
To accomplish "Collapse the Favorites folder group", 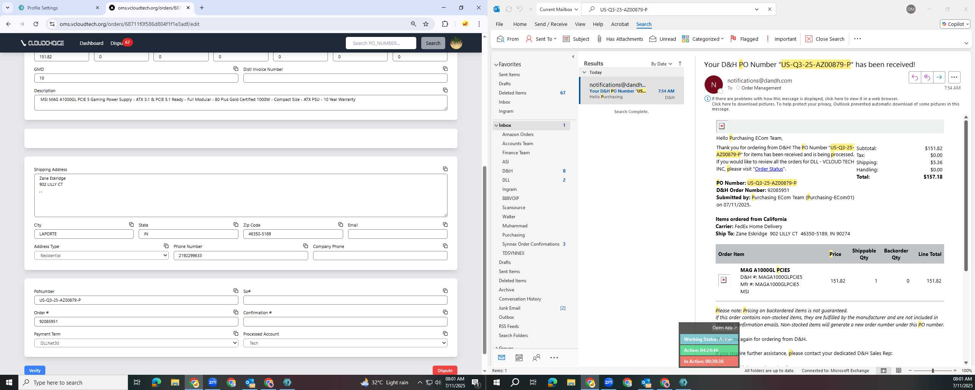I will coord(496,65).
